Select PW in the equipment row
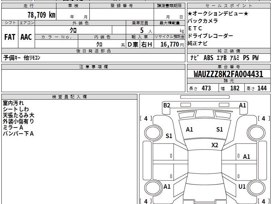272x204 pixels. click(255, 58)
